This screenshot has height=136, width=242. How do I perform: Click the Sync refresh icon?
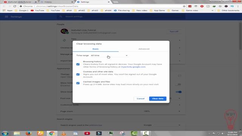(64, 40)
